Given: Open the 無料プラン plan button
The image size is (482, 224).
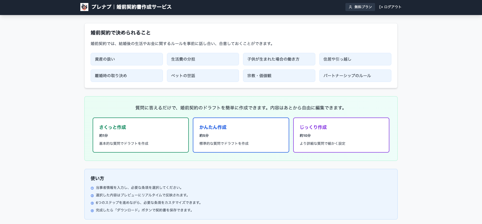Looking at the screenshot, I should 360,7.
